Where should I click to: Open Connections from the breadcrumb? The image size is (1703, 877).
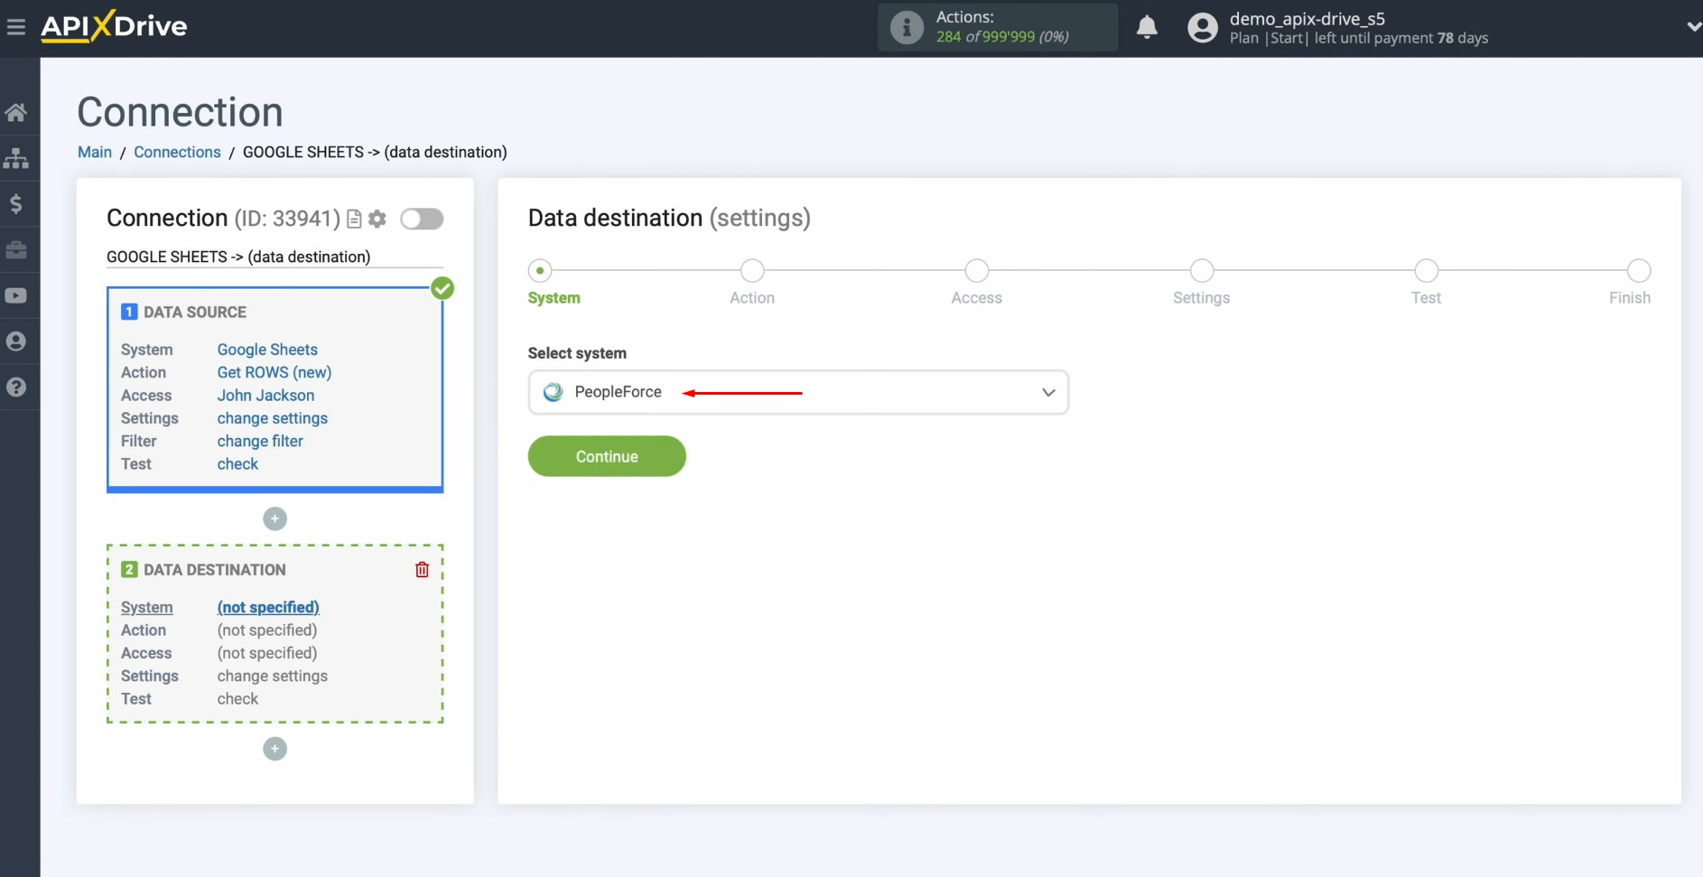click(177, 152)
